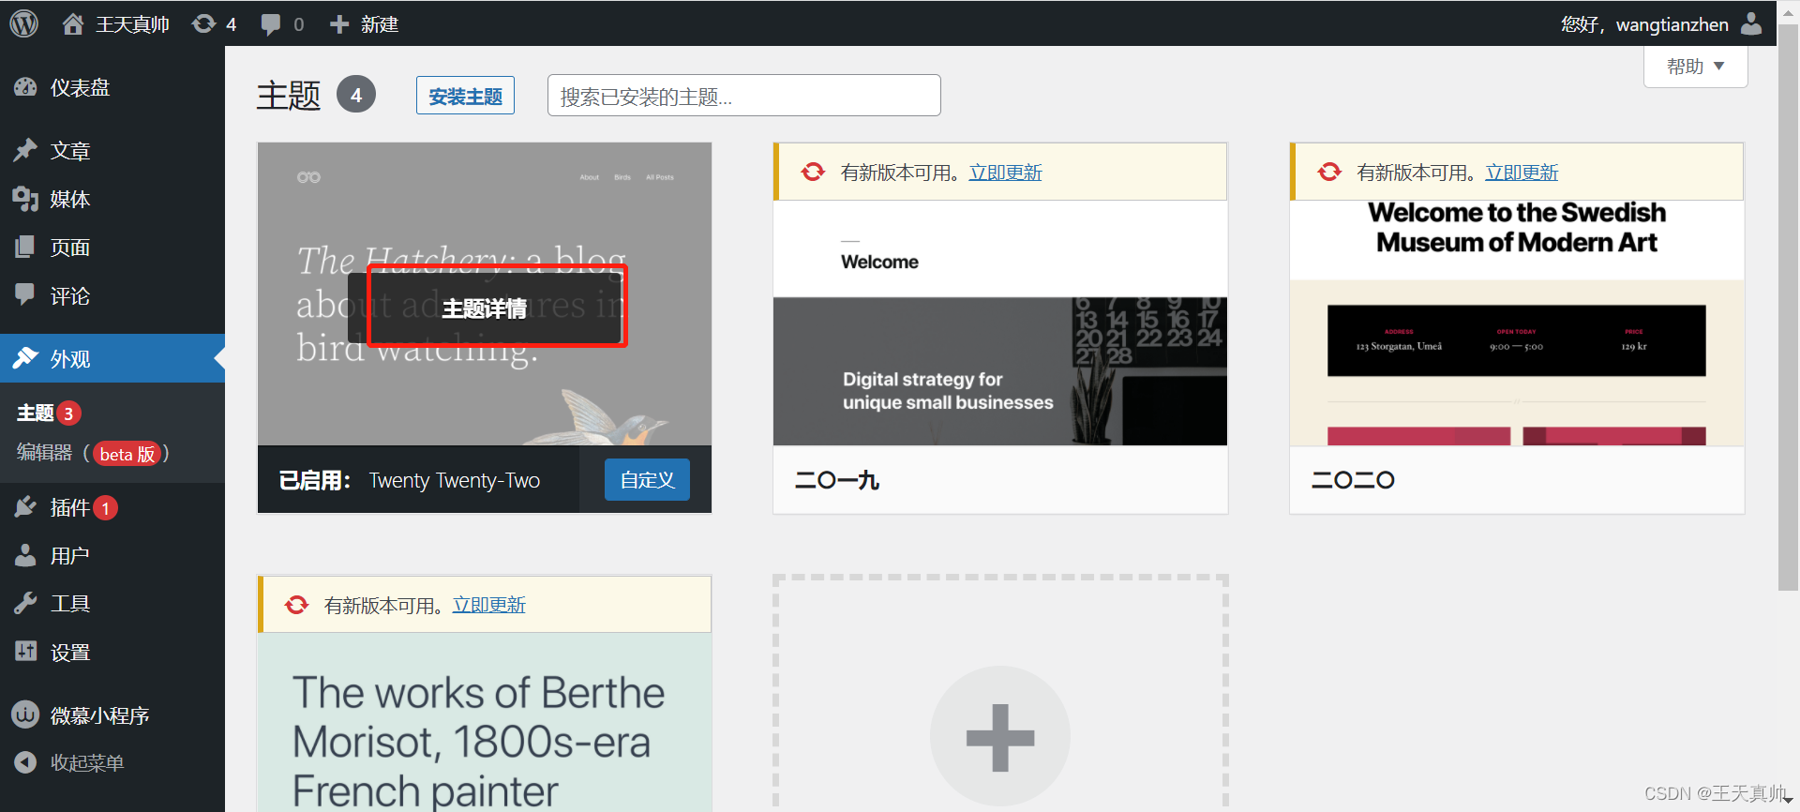Open 主题 submenu item
The width and height of the screenshot is (1800, 812).
pos(49,413)
